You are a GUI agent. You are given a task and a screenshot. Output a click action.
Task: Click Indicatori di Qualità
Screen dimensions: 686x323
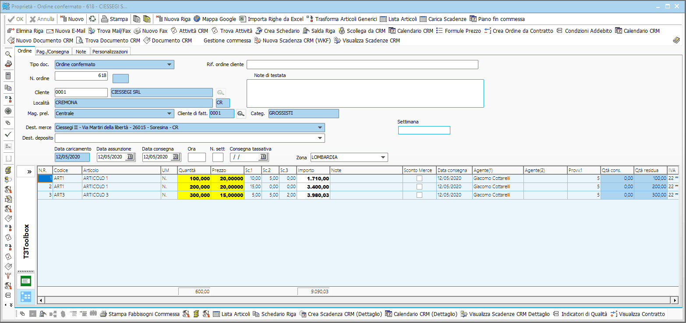tap(580, 314)
